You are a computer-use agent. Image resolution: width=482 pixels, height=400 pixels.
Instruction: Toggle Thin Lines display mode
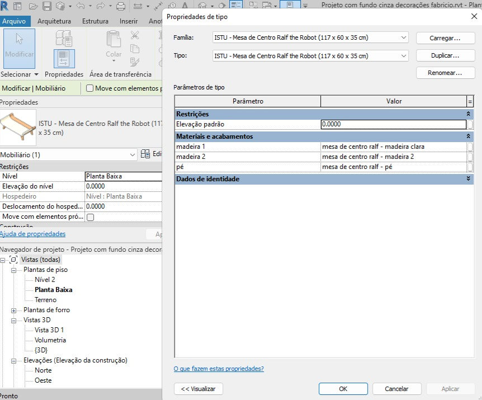coord(236,6)
